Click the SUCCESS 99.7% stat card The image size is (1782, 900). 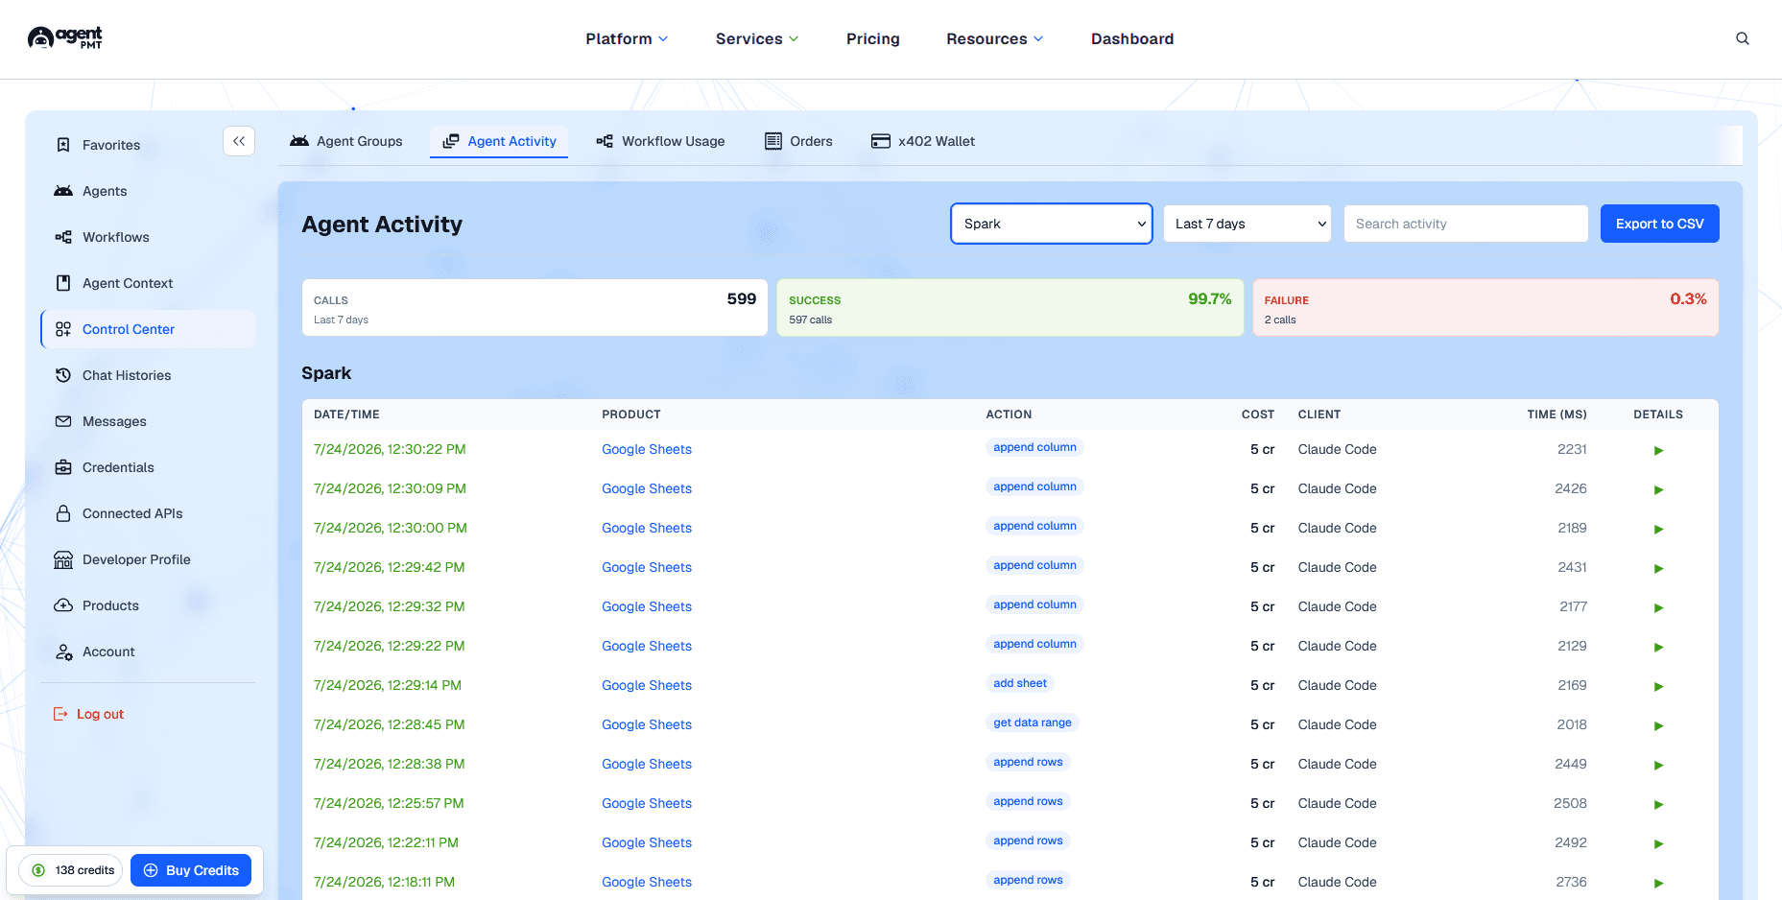(1010, 308)
